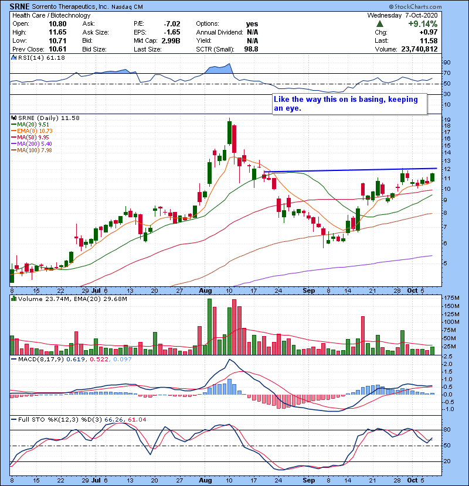Click the green up-arrow change icon

tap(379, 24)
